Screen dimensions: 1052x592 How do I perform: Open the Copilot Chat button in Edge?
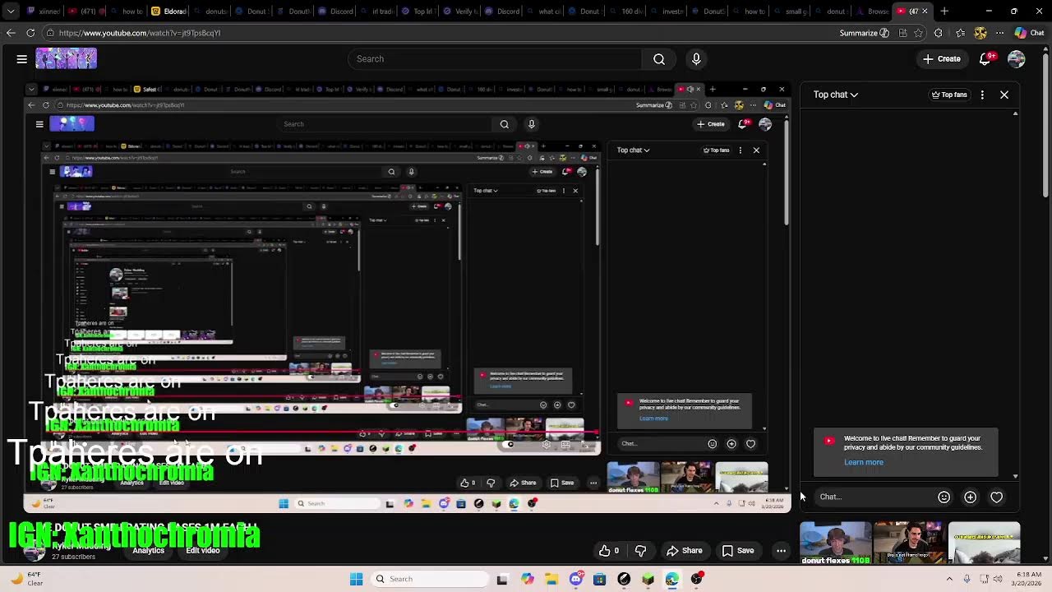click(1028, 33)
